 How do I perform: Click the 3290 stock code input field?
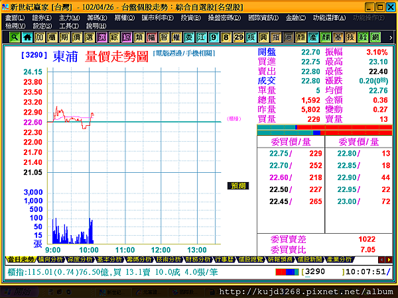[322, 272]
